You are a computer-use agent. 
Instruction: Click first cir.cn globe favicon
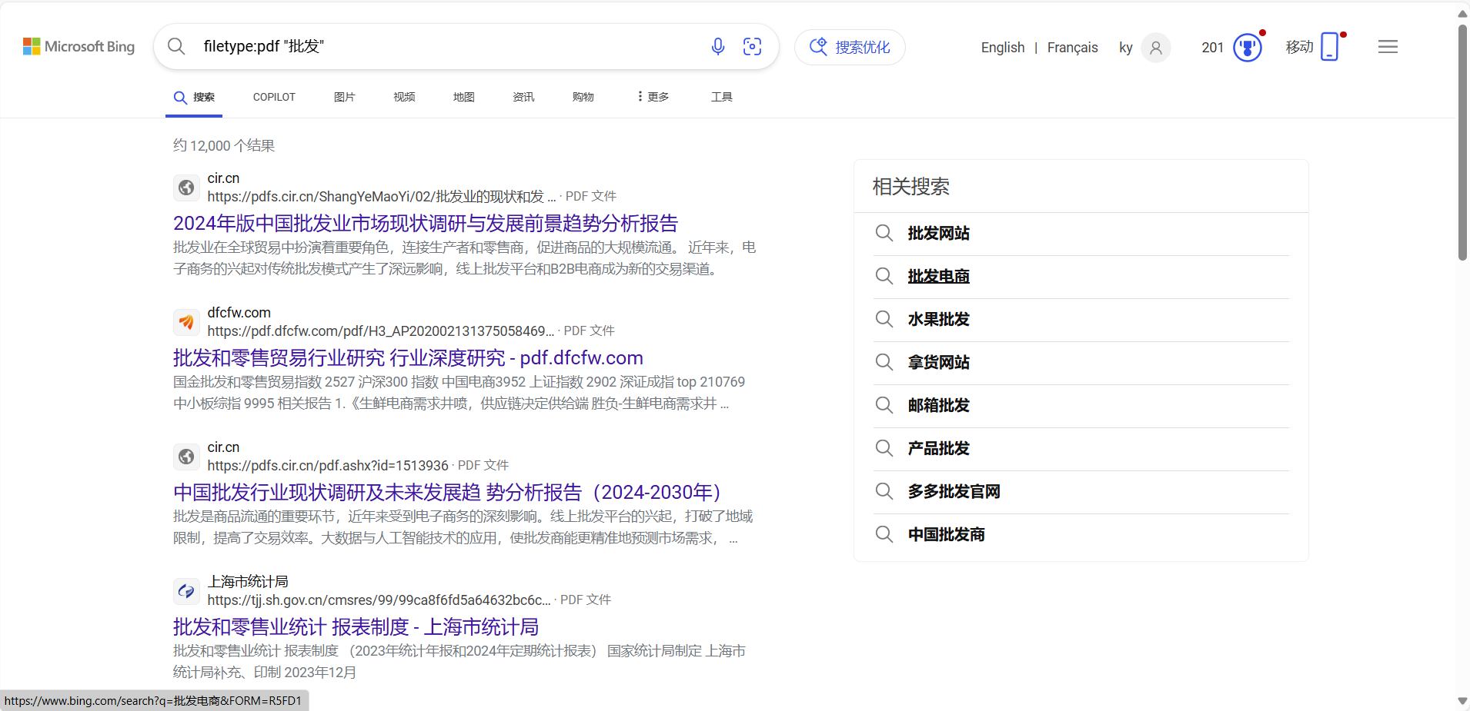186,188
